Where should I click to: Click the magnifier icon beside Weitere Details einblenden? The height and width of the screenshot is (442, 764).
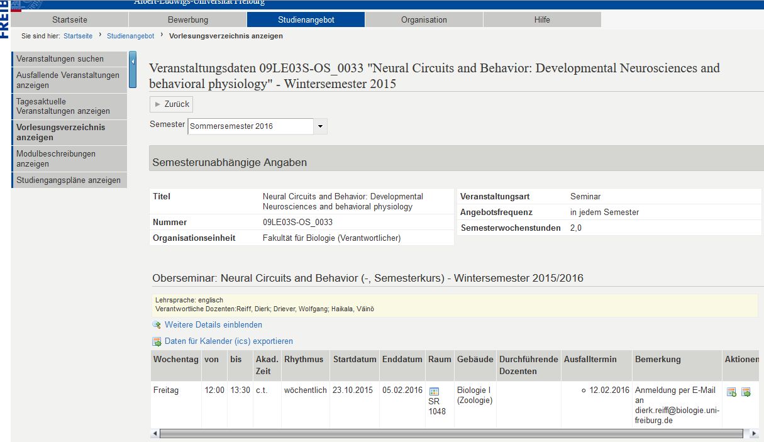point(157,325)
